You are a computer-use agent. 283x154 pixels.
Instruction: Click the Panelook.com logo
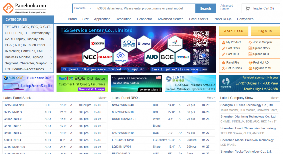[x=25, y=8]
